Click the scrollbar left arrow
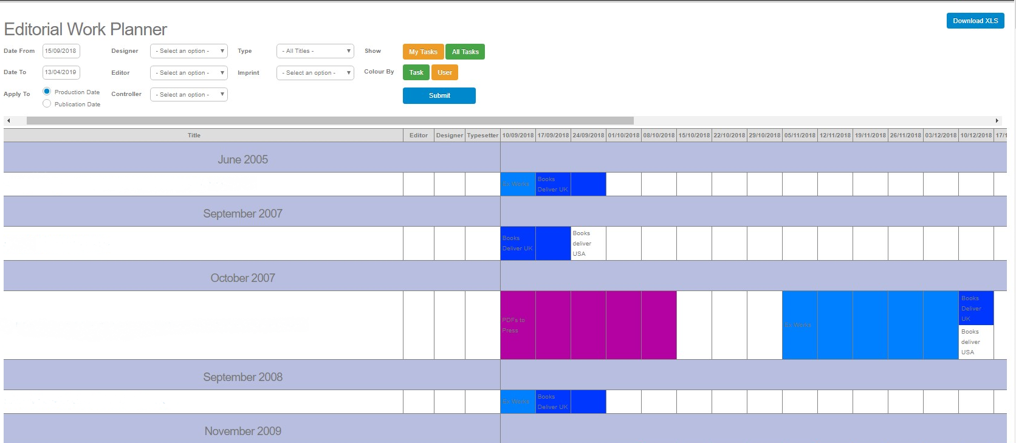The width and height of the screenshot is (1016, 443). 9,120
